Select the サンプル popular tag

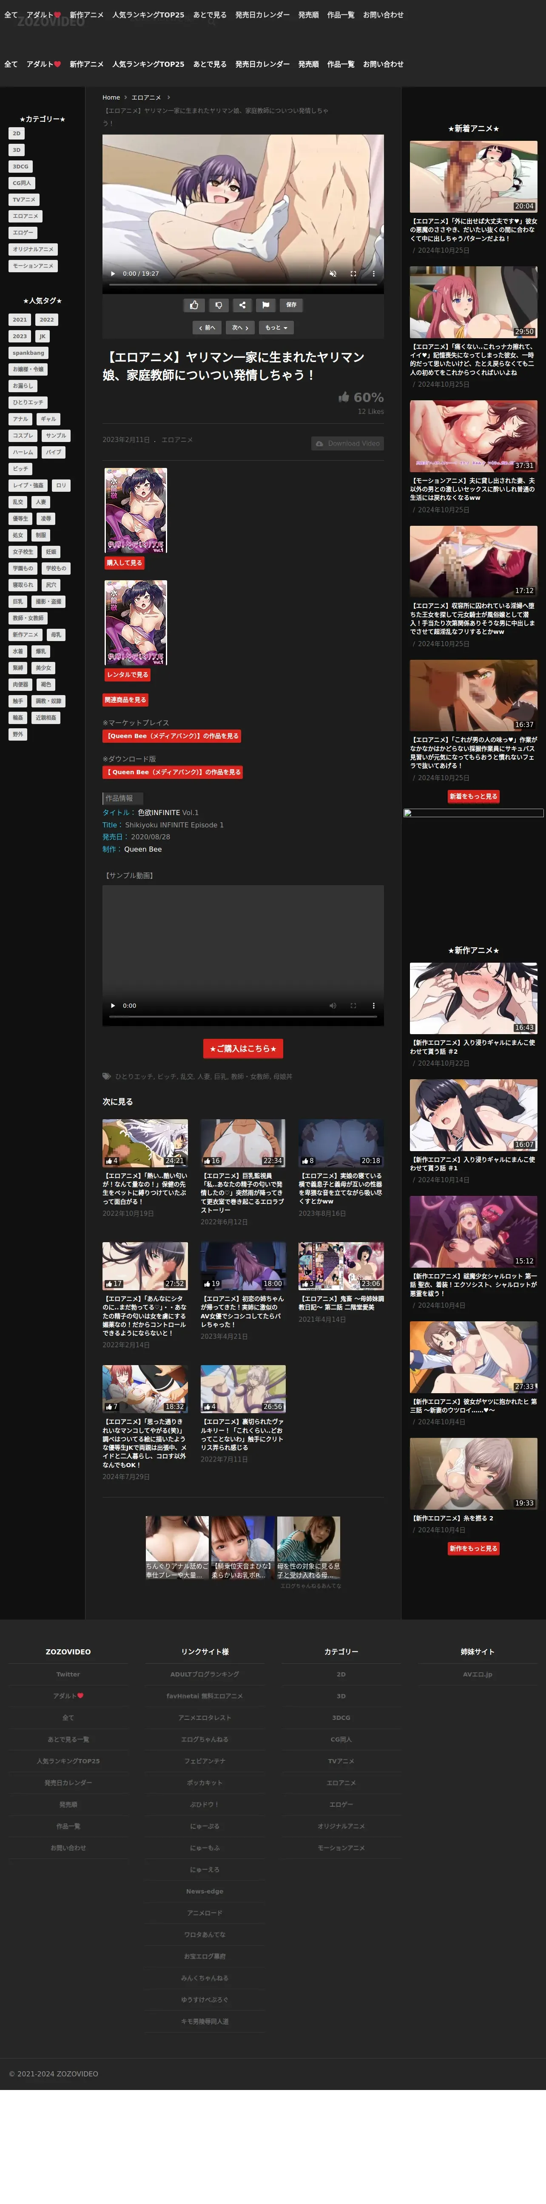[x=56, y=436]
